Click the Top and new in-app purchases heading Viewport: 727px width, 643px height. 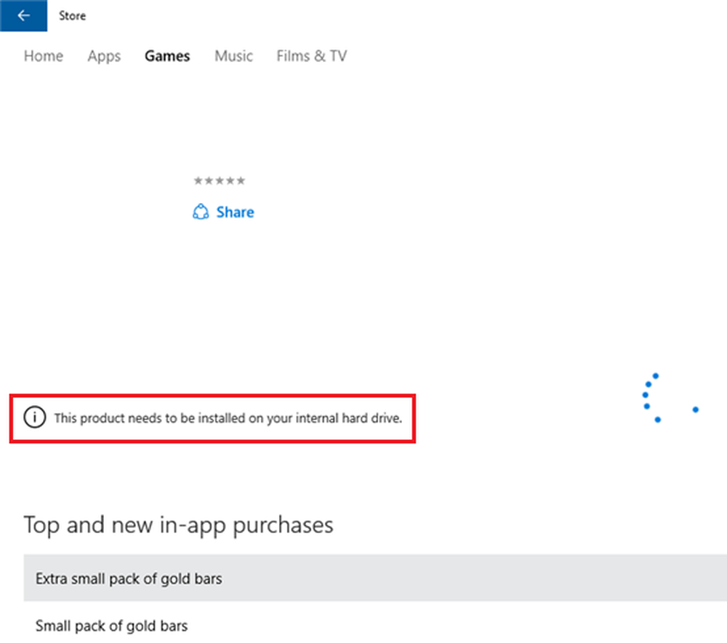tap(179, 526)
